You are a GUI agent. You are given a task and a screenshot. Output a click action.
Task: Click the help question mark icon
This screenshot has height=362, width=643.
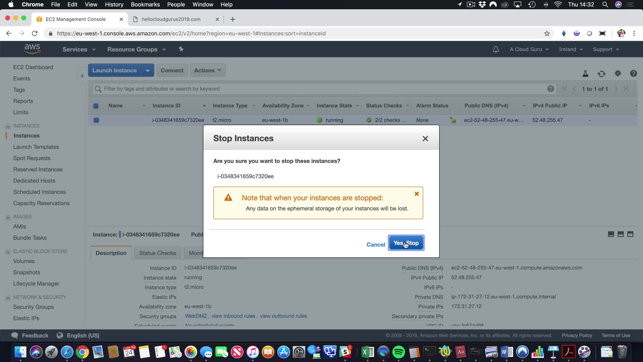[633, 73]
